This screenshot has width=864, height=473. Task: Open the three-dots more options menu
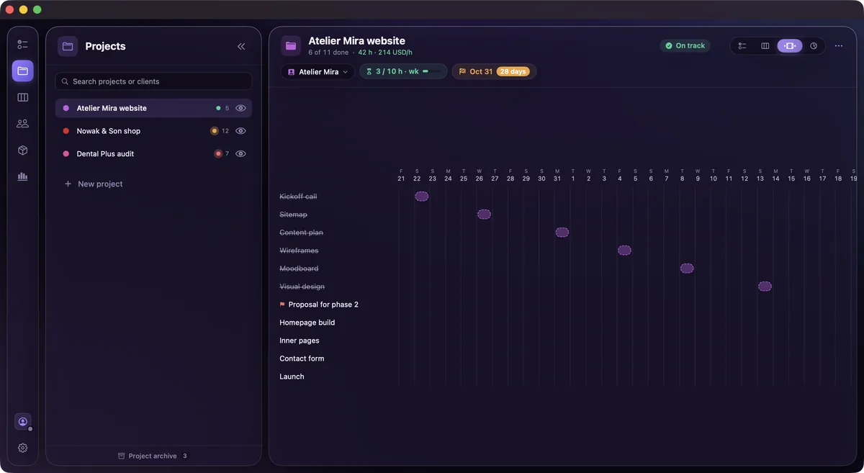click(839, 46)
